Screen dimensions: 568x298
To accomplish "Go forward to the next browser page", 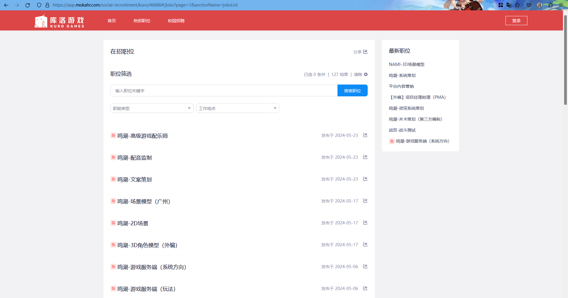I will coord(17,5).
